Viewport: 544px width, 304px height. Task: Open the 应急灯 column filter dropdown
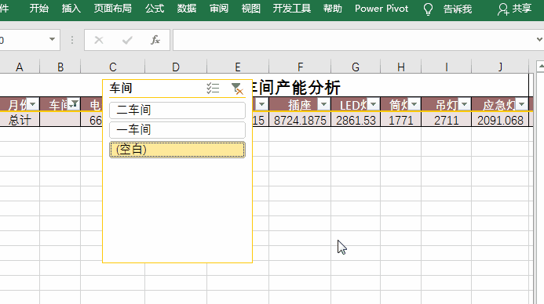[521, 104]
